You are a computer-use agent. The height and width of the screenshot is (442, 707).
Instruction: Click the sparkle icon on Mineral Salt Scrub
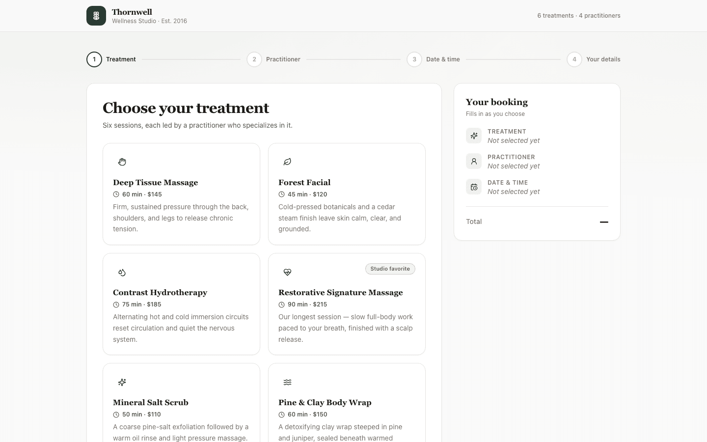coord(122,382)
